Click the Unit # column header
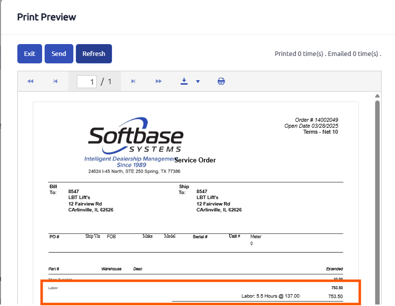This screenshot has width=395, height=306. click(234, 236)
